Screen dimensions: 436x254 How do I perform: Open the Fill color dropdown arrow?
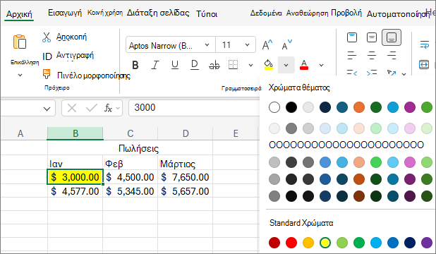(x=286, y=66)
